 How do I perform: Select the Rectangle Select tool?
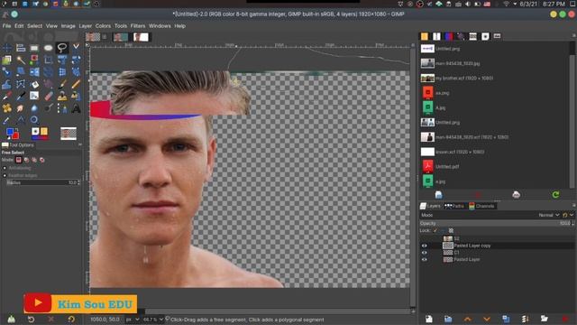(34, 48)
